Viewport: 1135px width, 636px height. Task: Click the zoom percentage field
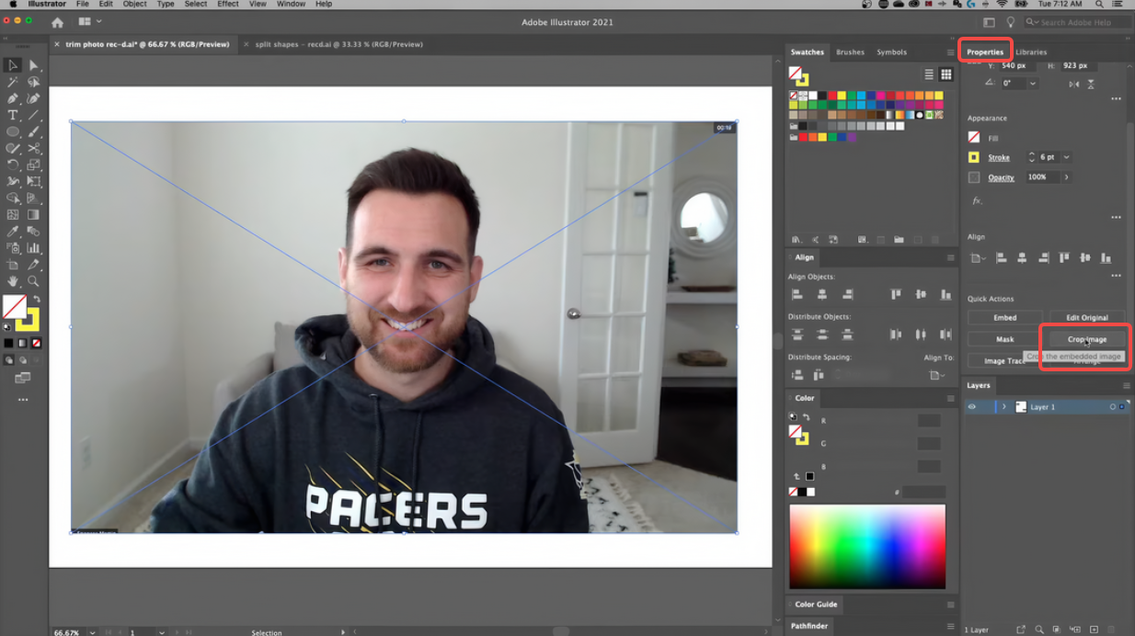(69, 632)
